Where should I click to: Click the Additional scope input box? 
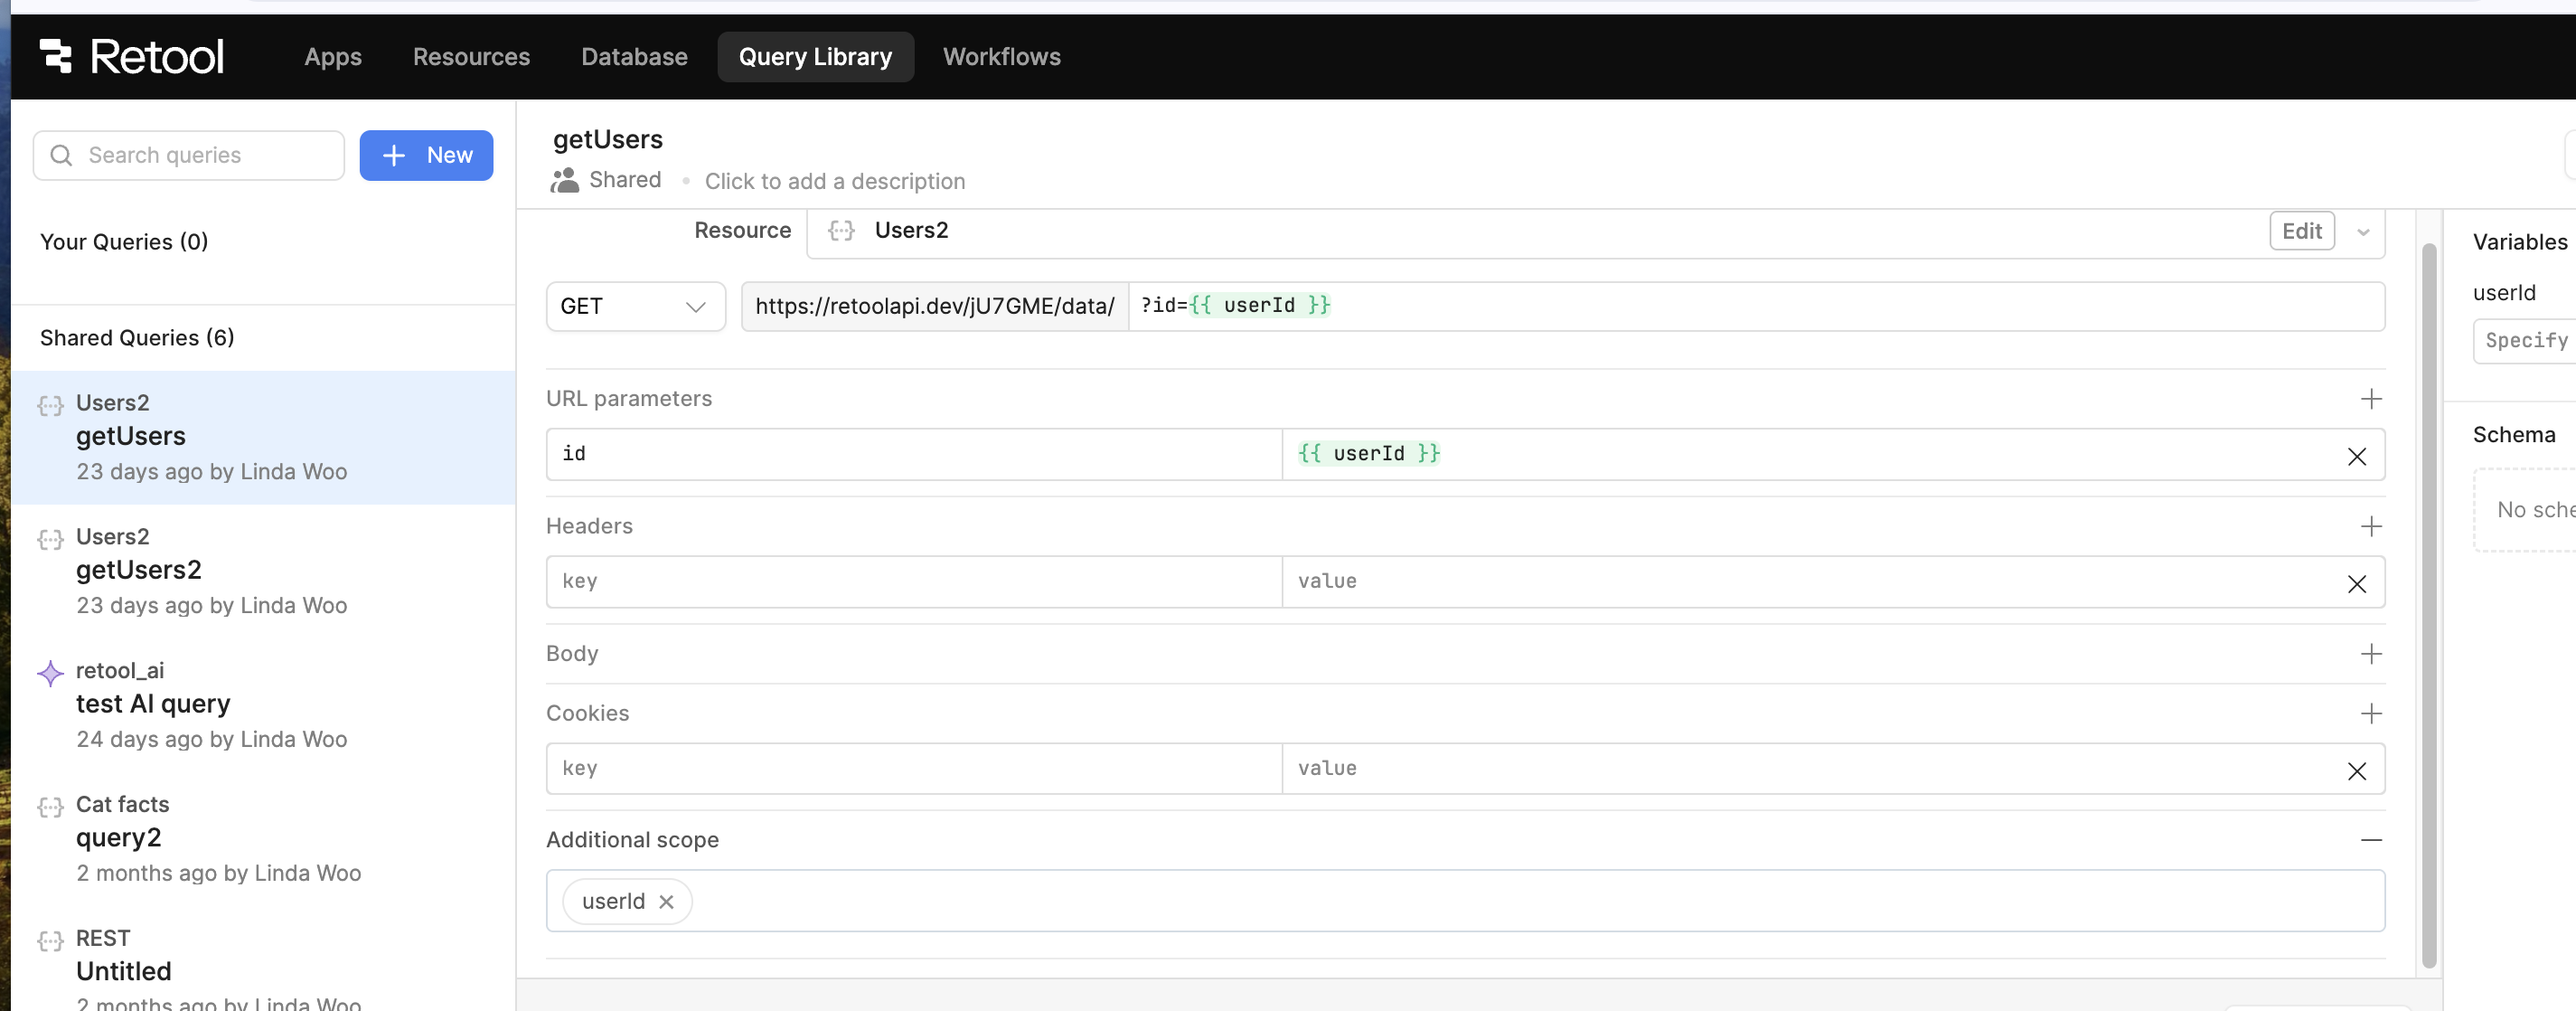click(1465, 901)
